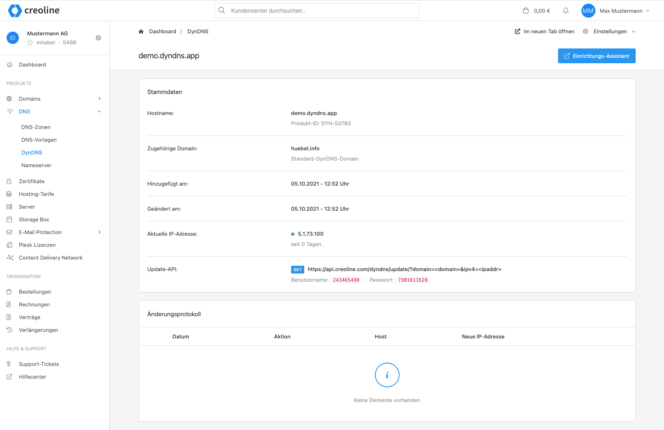
Task: Click the E-Mail Protection envelope icon
Action: [9, 232]
